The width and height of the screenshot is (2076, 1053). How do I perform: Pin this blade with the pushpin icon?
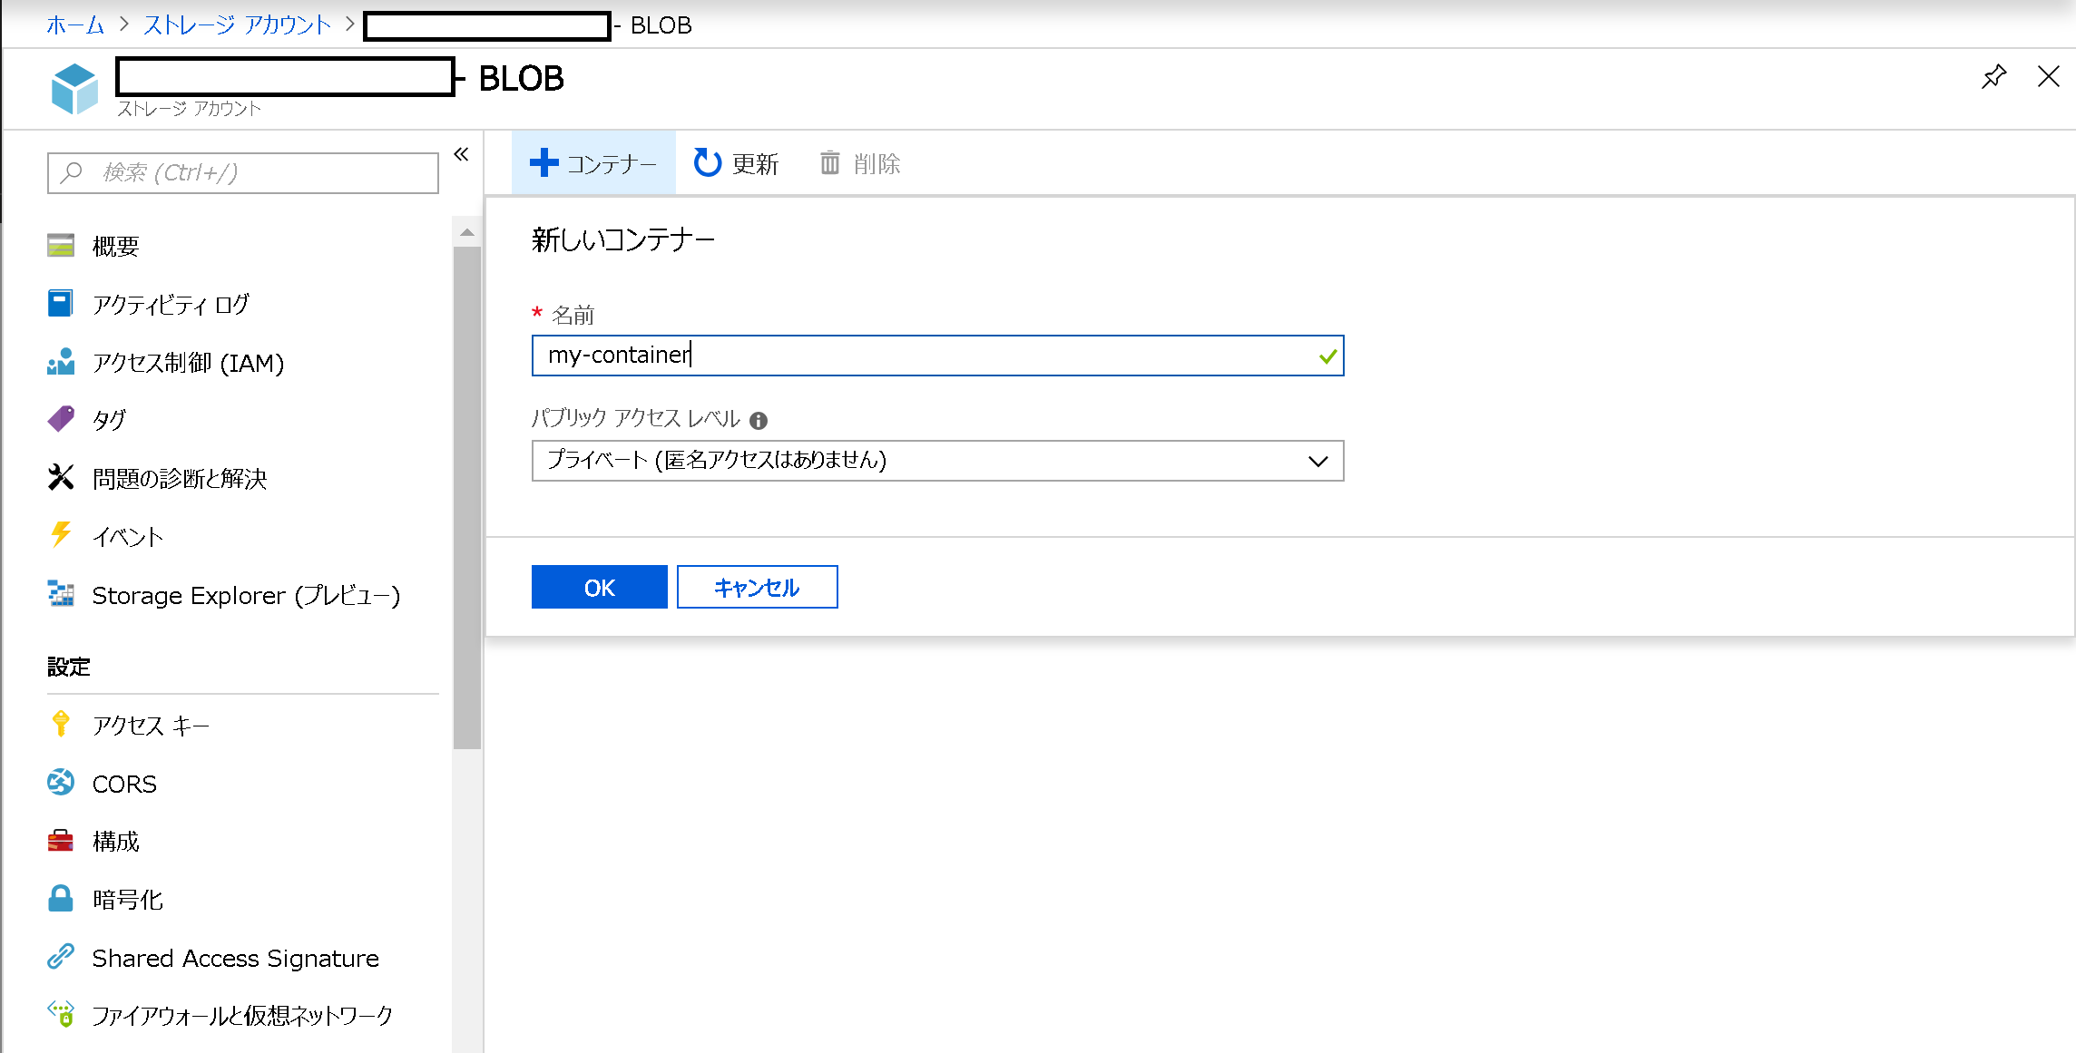click(x=1993, y=77)
